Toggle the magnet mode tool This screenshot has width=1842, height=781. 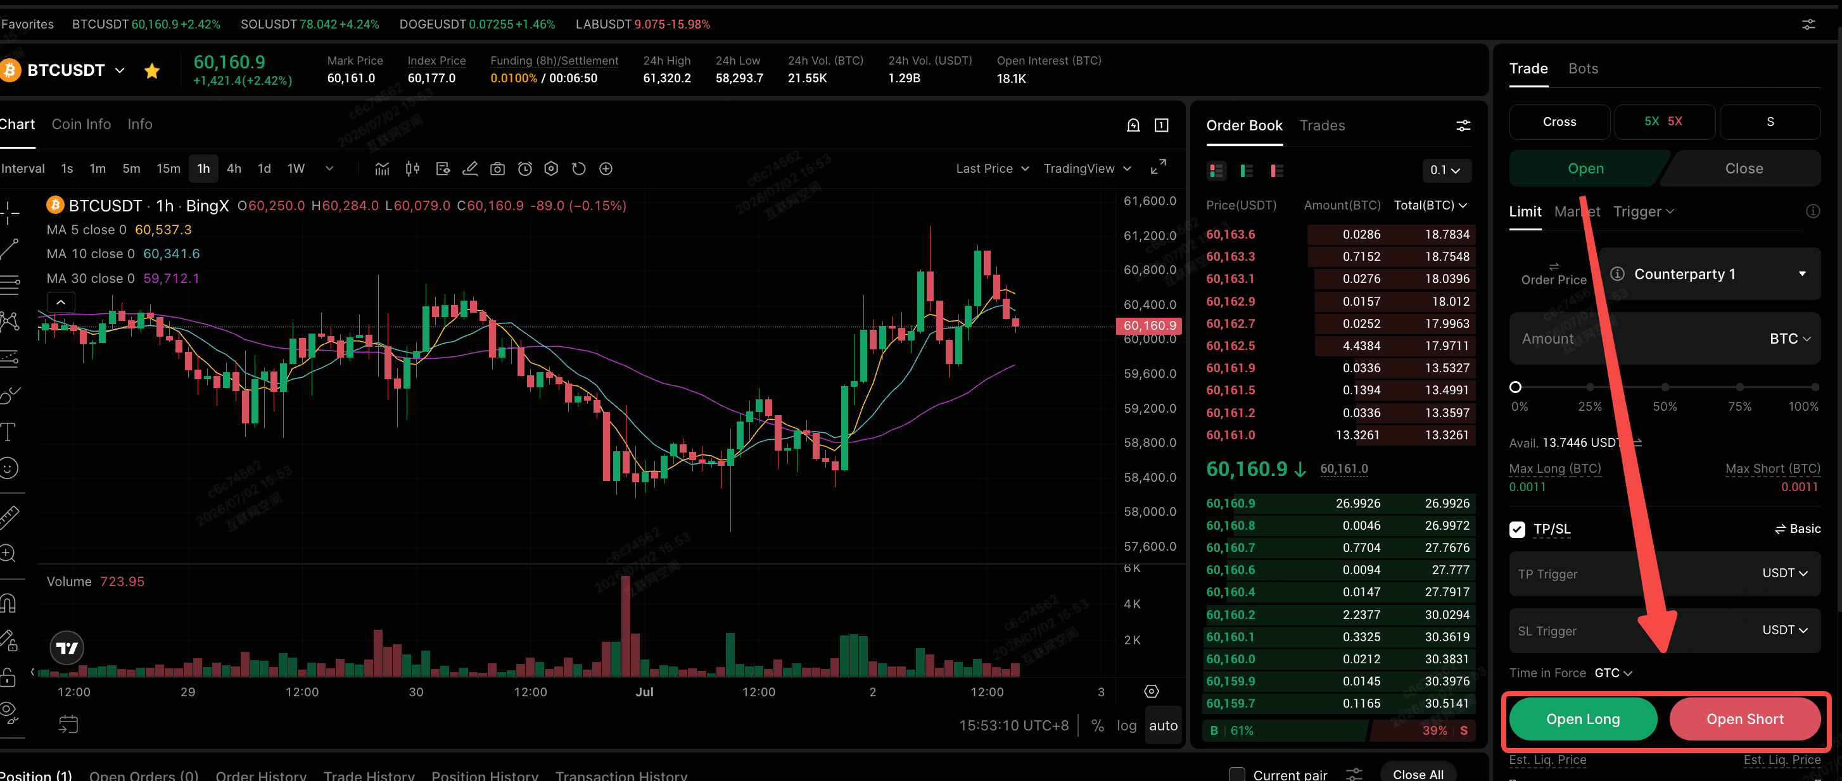[9, 604]
